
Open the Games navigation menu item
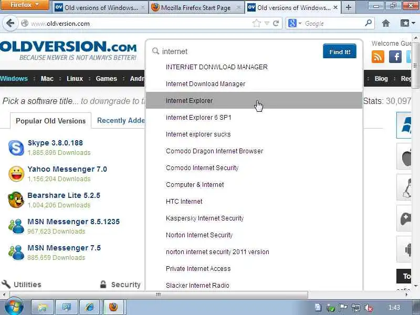(107, 78)
